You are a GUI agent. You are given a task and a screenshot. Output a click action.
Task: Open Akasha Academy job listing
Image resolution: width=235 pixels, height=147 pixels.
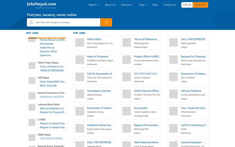point(146,74)
